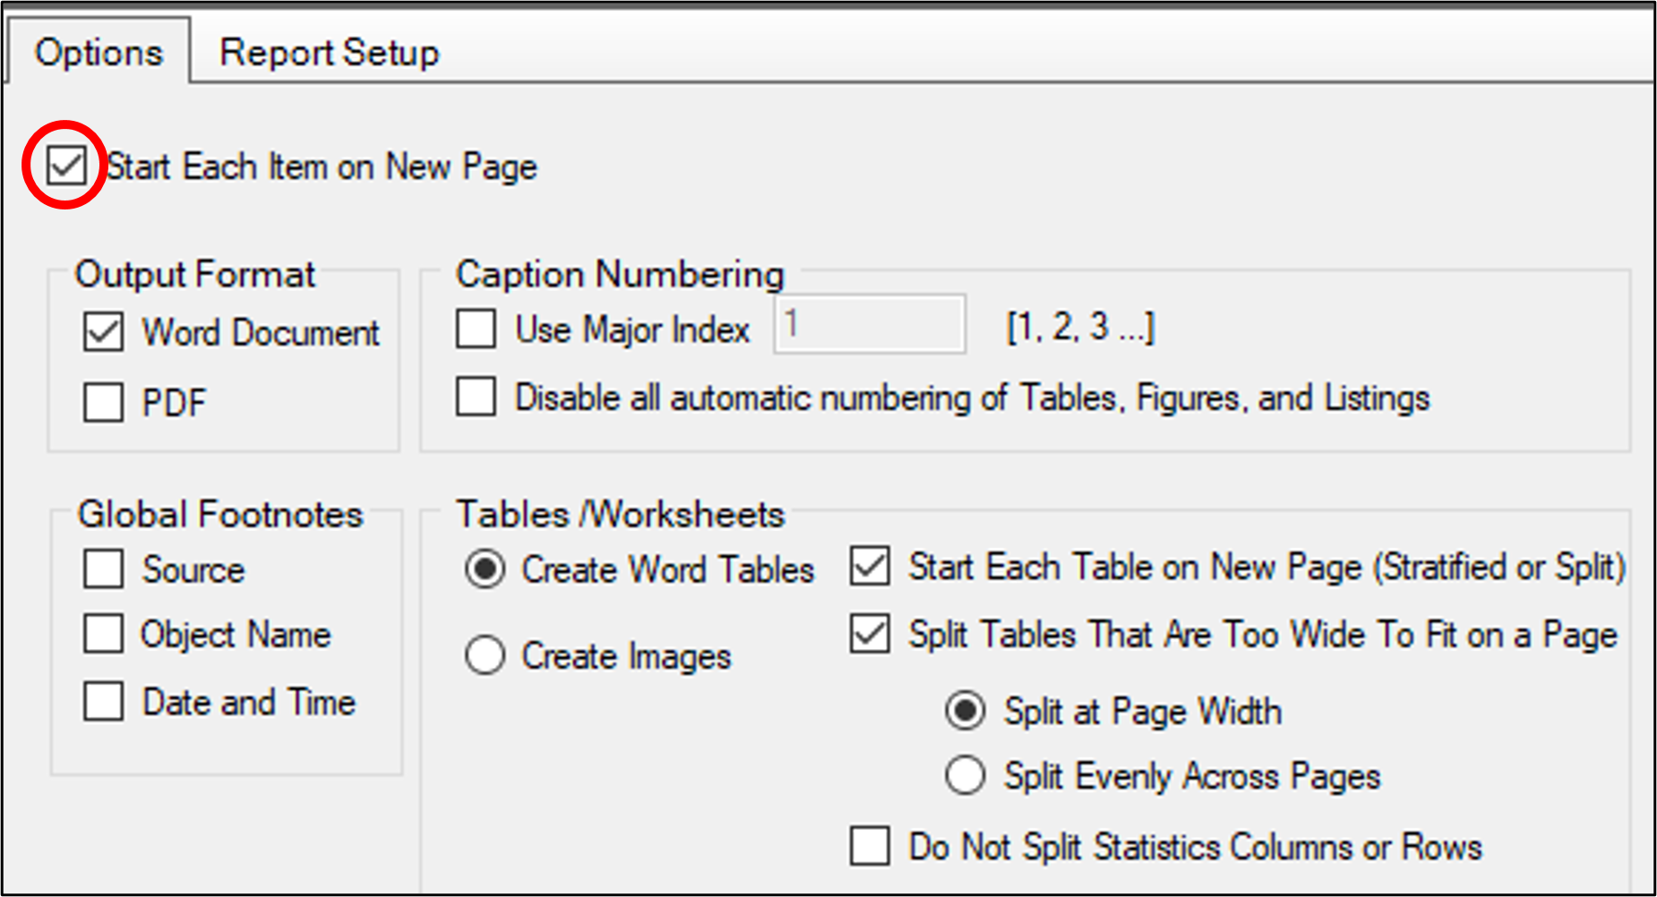Click the PDF label text
The width and height of the screenshot is (1657, 897).
(x=174, y=403)
